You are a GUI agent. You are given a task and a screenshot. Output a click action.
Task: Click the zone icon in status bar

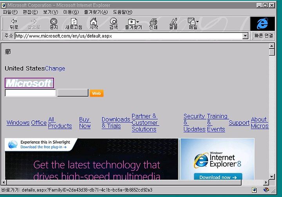[254, 190]
